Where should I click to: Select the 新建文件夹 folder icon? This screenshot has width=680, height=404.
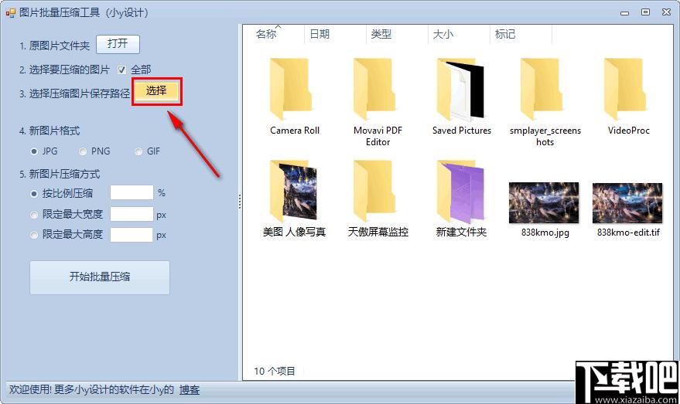coord(460,192)
